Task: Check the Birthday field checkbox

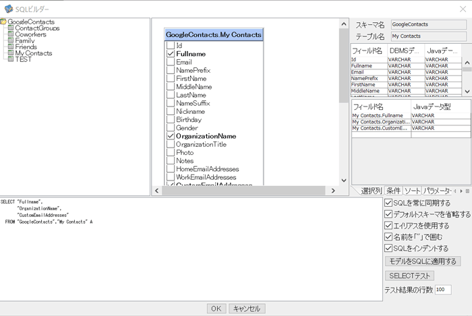Action: 171,119
